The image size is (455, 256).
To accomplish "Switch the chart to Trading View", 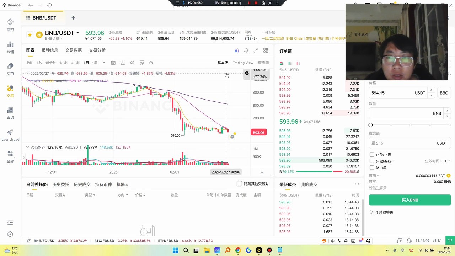I will pyautogui.click(x=243, y=63).
